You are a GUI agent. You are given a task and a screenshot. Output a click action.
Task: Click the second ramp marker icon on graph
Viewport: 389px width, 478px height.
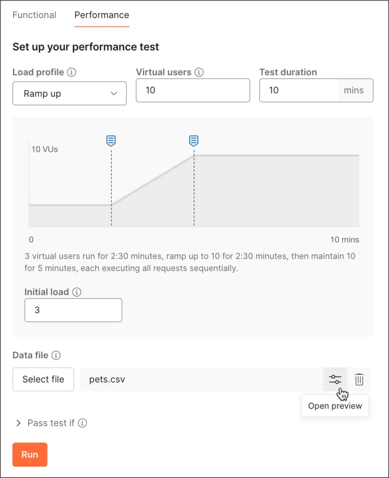[194, 141]
